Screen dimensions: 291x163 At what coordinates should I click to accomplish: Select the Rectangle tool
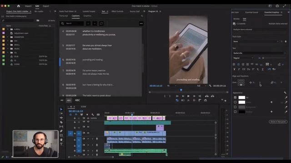coord(61,135)
